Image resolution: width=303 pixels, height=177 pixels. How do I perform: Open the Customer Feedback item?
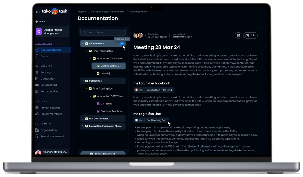click(x=112, y=111)
